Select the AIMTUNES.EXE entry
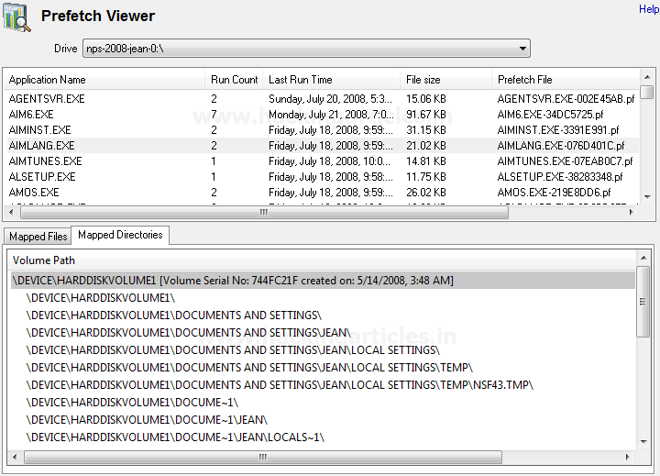Viewport: 660px width, 476px height. click(x=45, y=161)
